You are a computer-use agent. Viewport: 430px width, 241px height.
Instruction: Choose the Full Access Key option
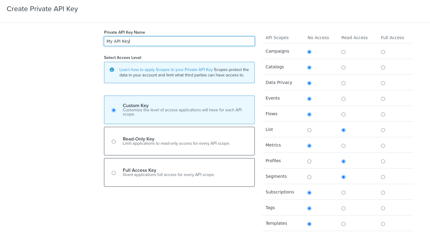coord(114,173)
